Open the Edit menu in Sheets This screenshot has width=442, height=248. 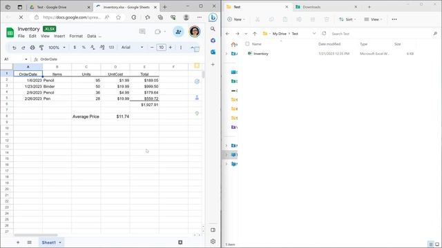coord(32,36)
